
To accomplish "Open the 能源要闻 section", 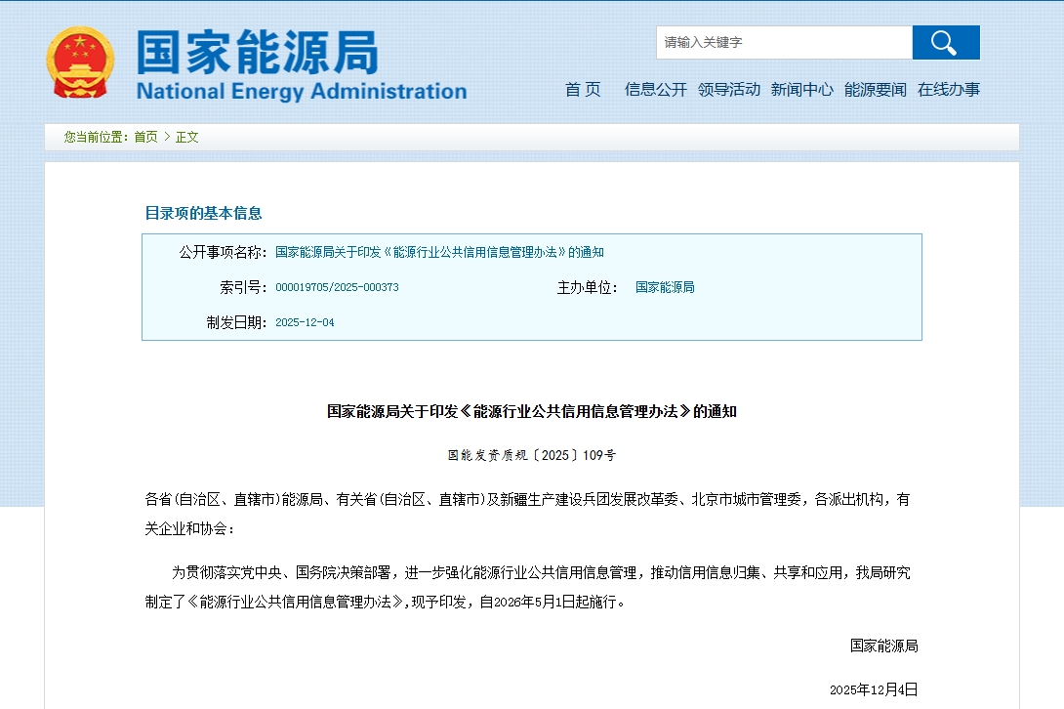I will (875, 90).
